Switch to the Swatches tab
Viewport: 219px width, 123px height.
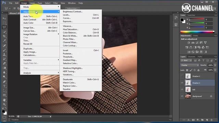(x=191, y=15)
